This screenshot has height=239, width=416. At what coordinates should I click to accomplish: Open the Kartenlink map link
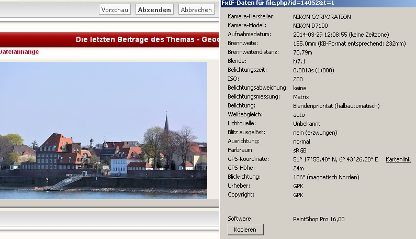click(x=398, y=159)
